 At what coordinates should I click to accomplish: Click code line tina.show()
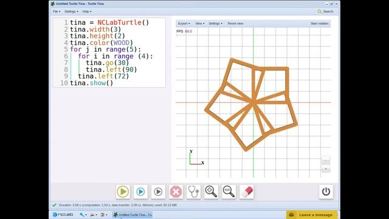[x=91, y=83]
